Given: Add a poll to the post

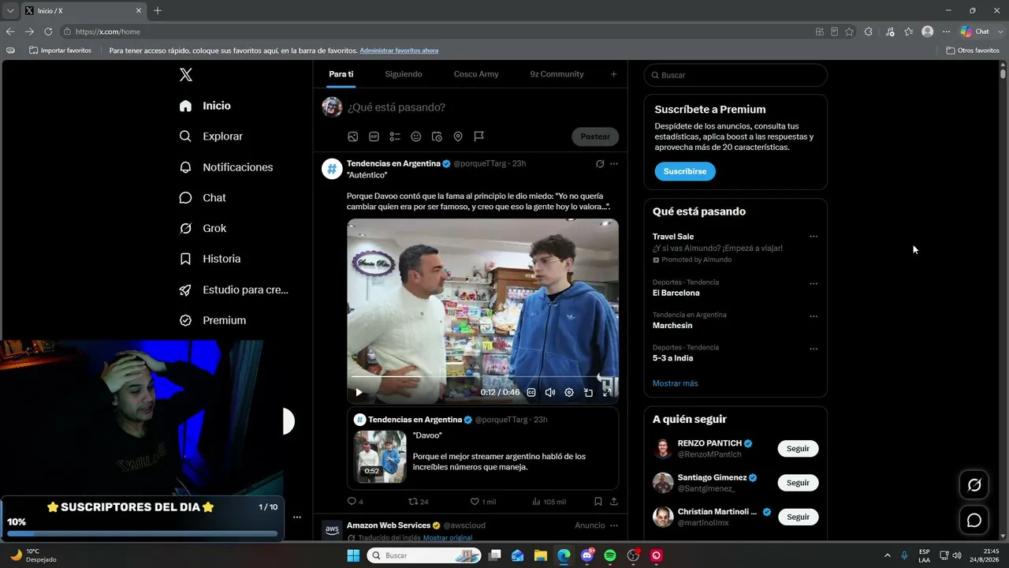Looking at the screenshot, I should click(x=395, y=136).
